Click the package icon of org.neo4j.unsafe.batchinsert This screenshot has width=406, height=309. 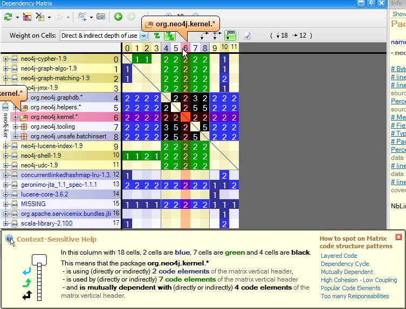pyautogui.click(x=24, y=136)
